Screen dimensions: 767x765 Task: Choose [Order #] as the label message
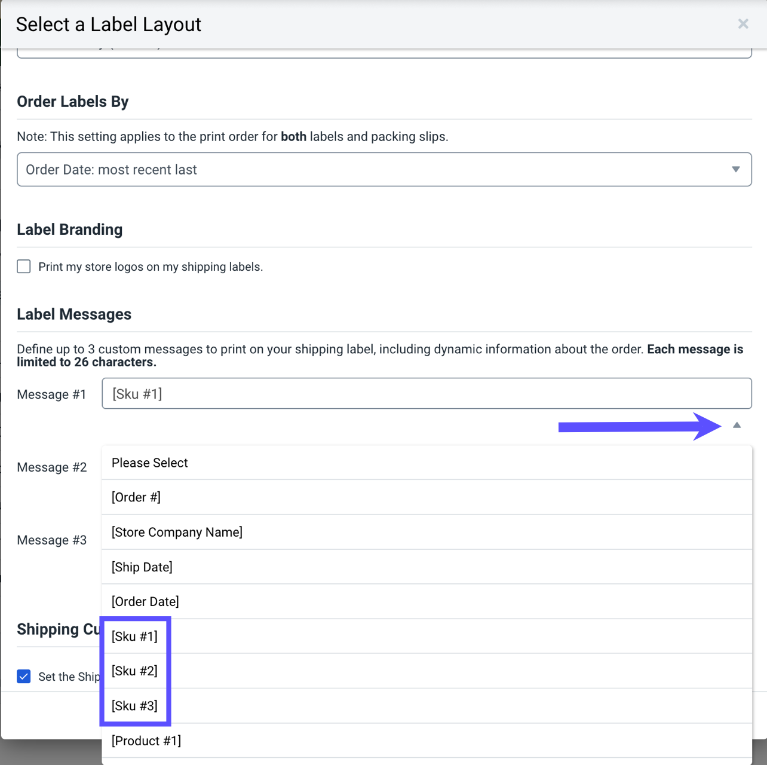click(136, 497)
